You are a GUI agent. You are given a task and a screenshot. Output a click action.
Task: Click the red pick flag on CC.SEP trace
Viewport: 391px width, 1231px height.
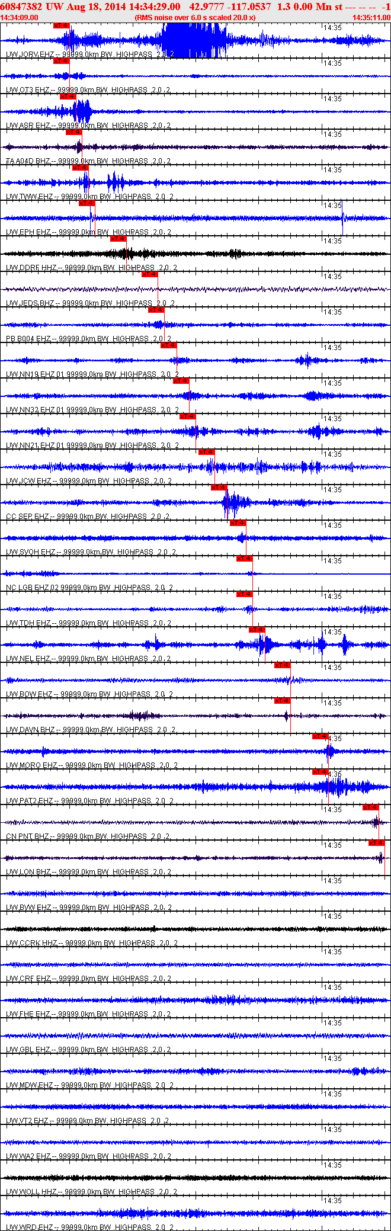tap(219, 488)
